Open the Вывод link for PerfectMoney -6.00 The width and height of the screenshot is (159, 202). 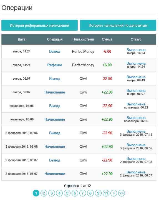click(55, 52)
